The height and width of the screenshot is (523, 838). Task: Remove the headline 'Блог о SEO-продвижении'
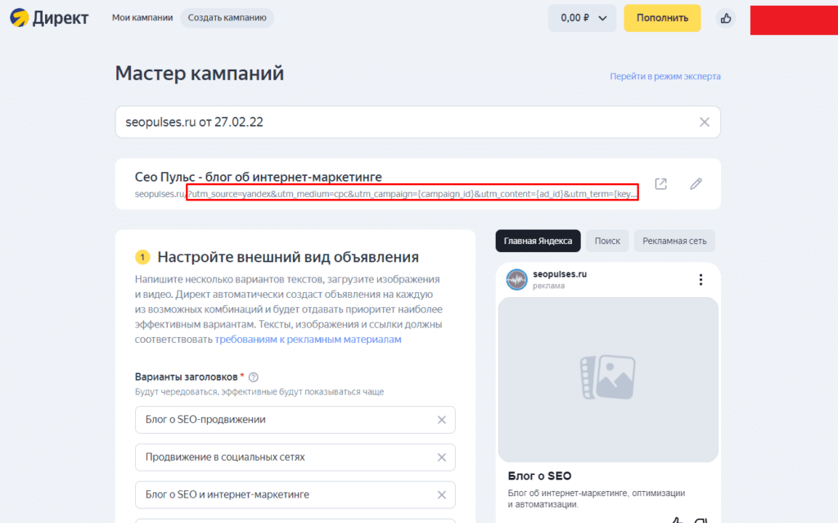[x=441, y=420]
